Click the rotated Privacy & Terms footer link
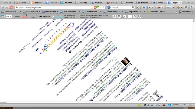The height and width of the screenshot is (109, 195). point(24,48)
